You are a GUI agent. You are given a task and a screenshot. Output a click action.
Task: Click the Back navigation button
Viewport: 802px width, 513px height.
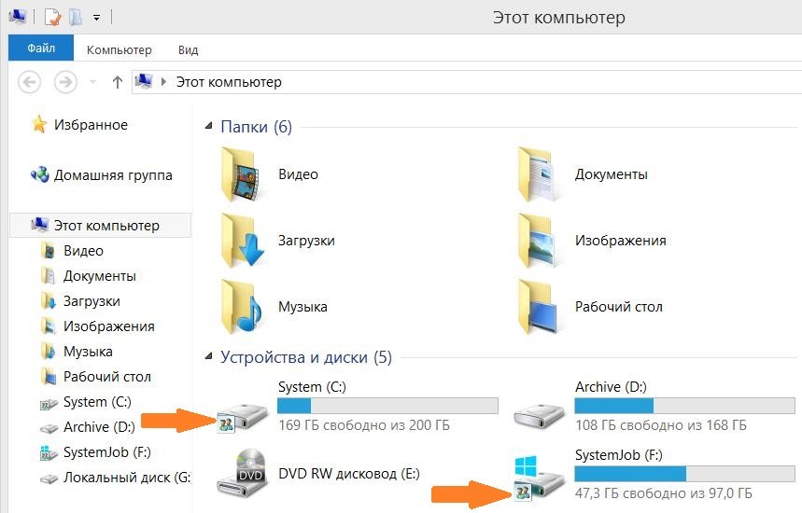click(30, 82)
